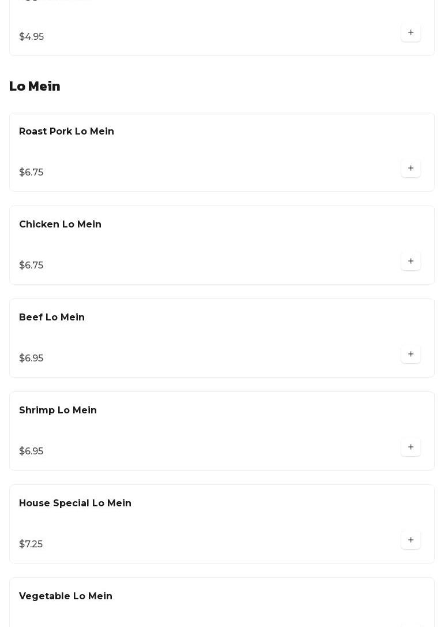Add House Special Lo Mein to cart
This screenshot has height=627, width=444.
pos(411,540)
